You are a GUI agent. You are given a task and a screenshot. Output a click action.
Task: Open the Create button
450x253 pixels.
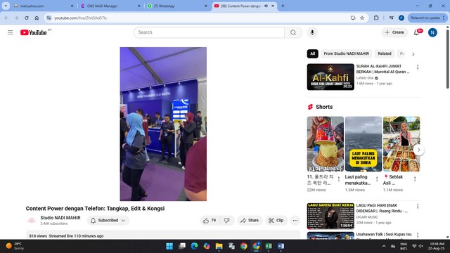point(394,32)
